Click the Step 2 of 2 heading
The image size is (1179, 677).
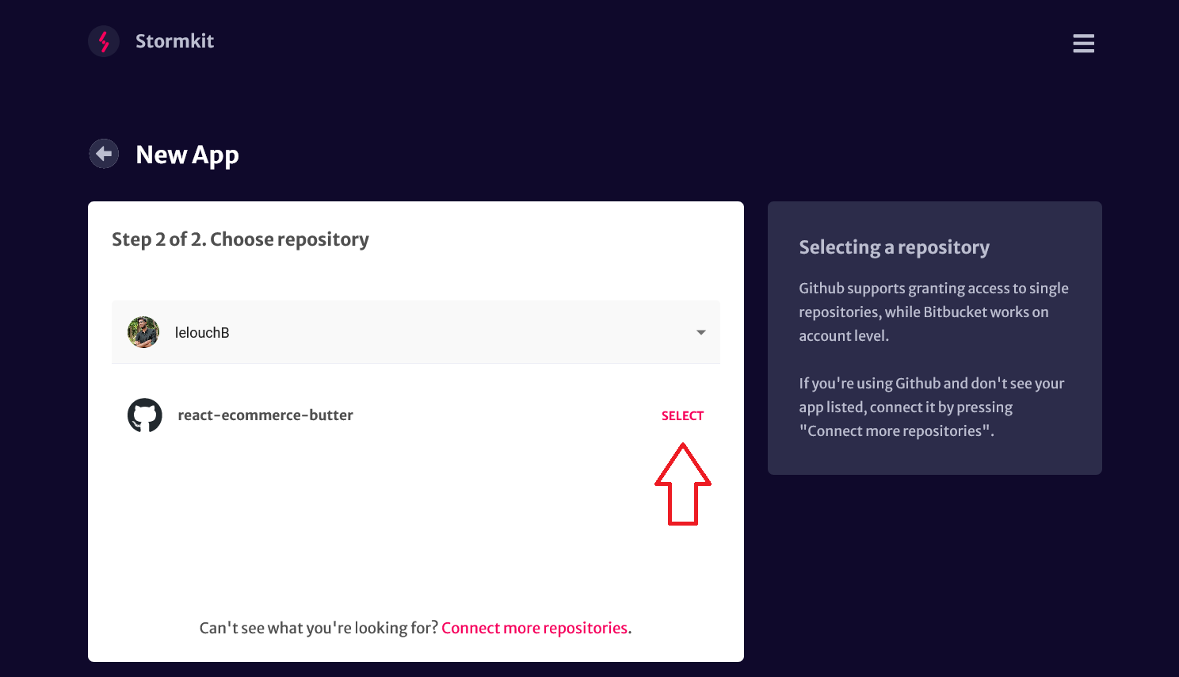point(240,239)
